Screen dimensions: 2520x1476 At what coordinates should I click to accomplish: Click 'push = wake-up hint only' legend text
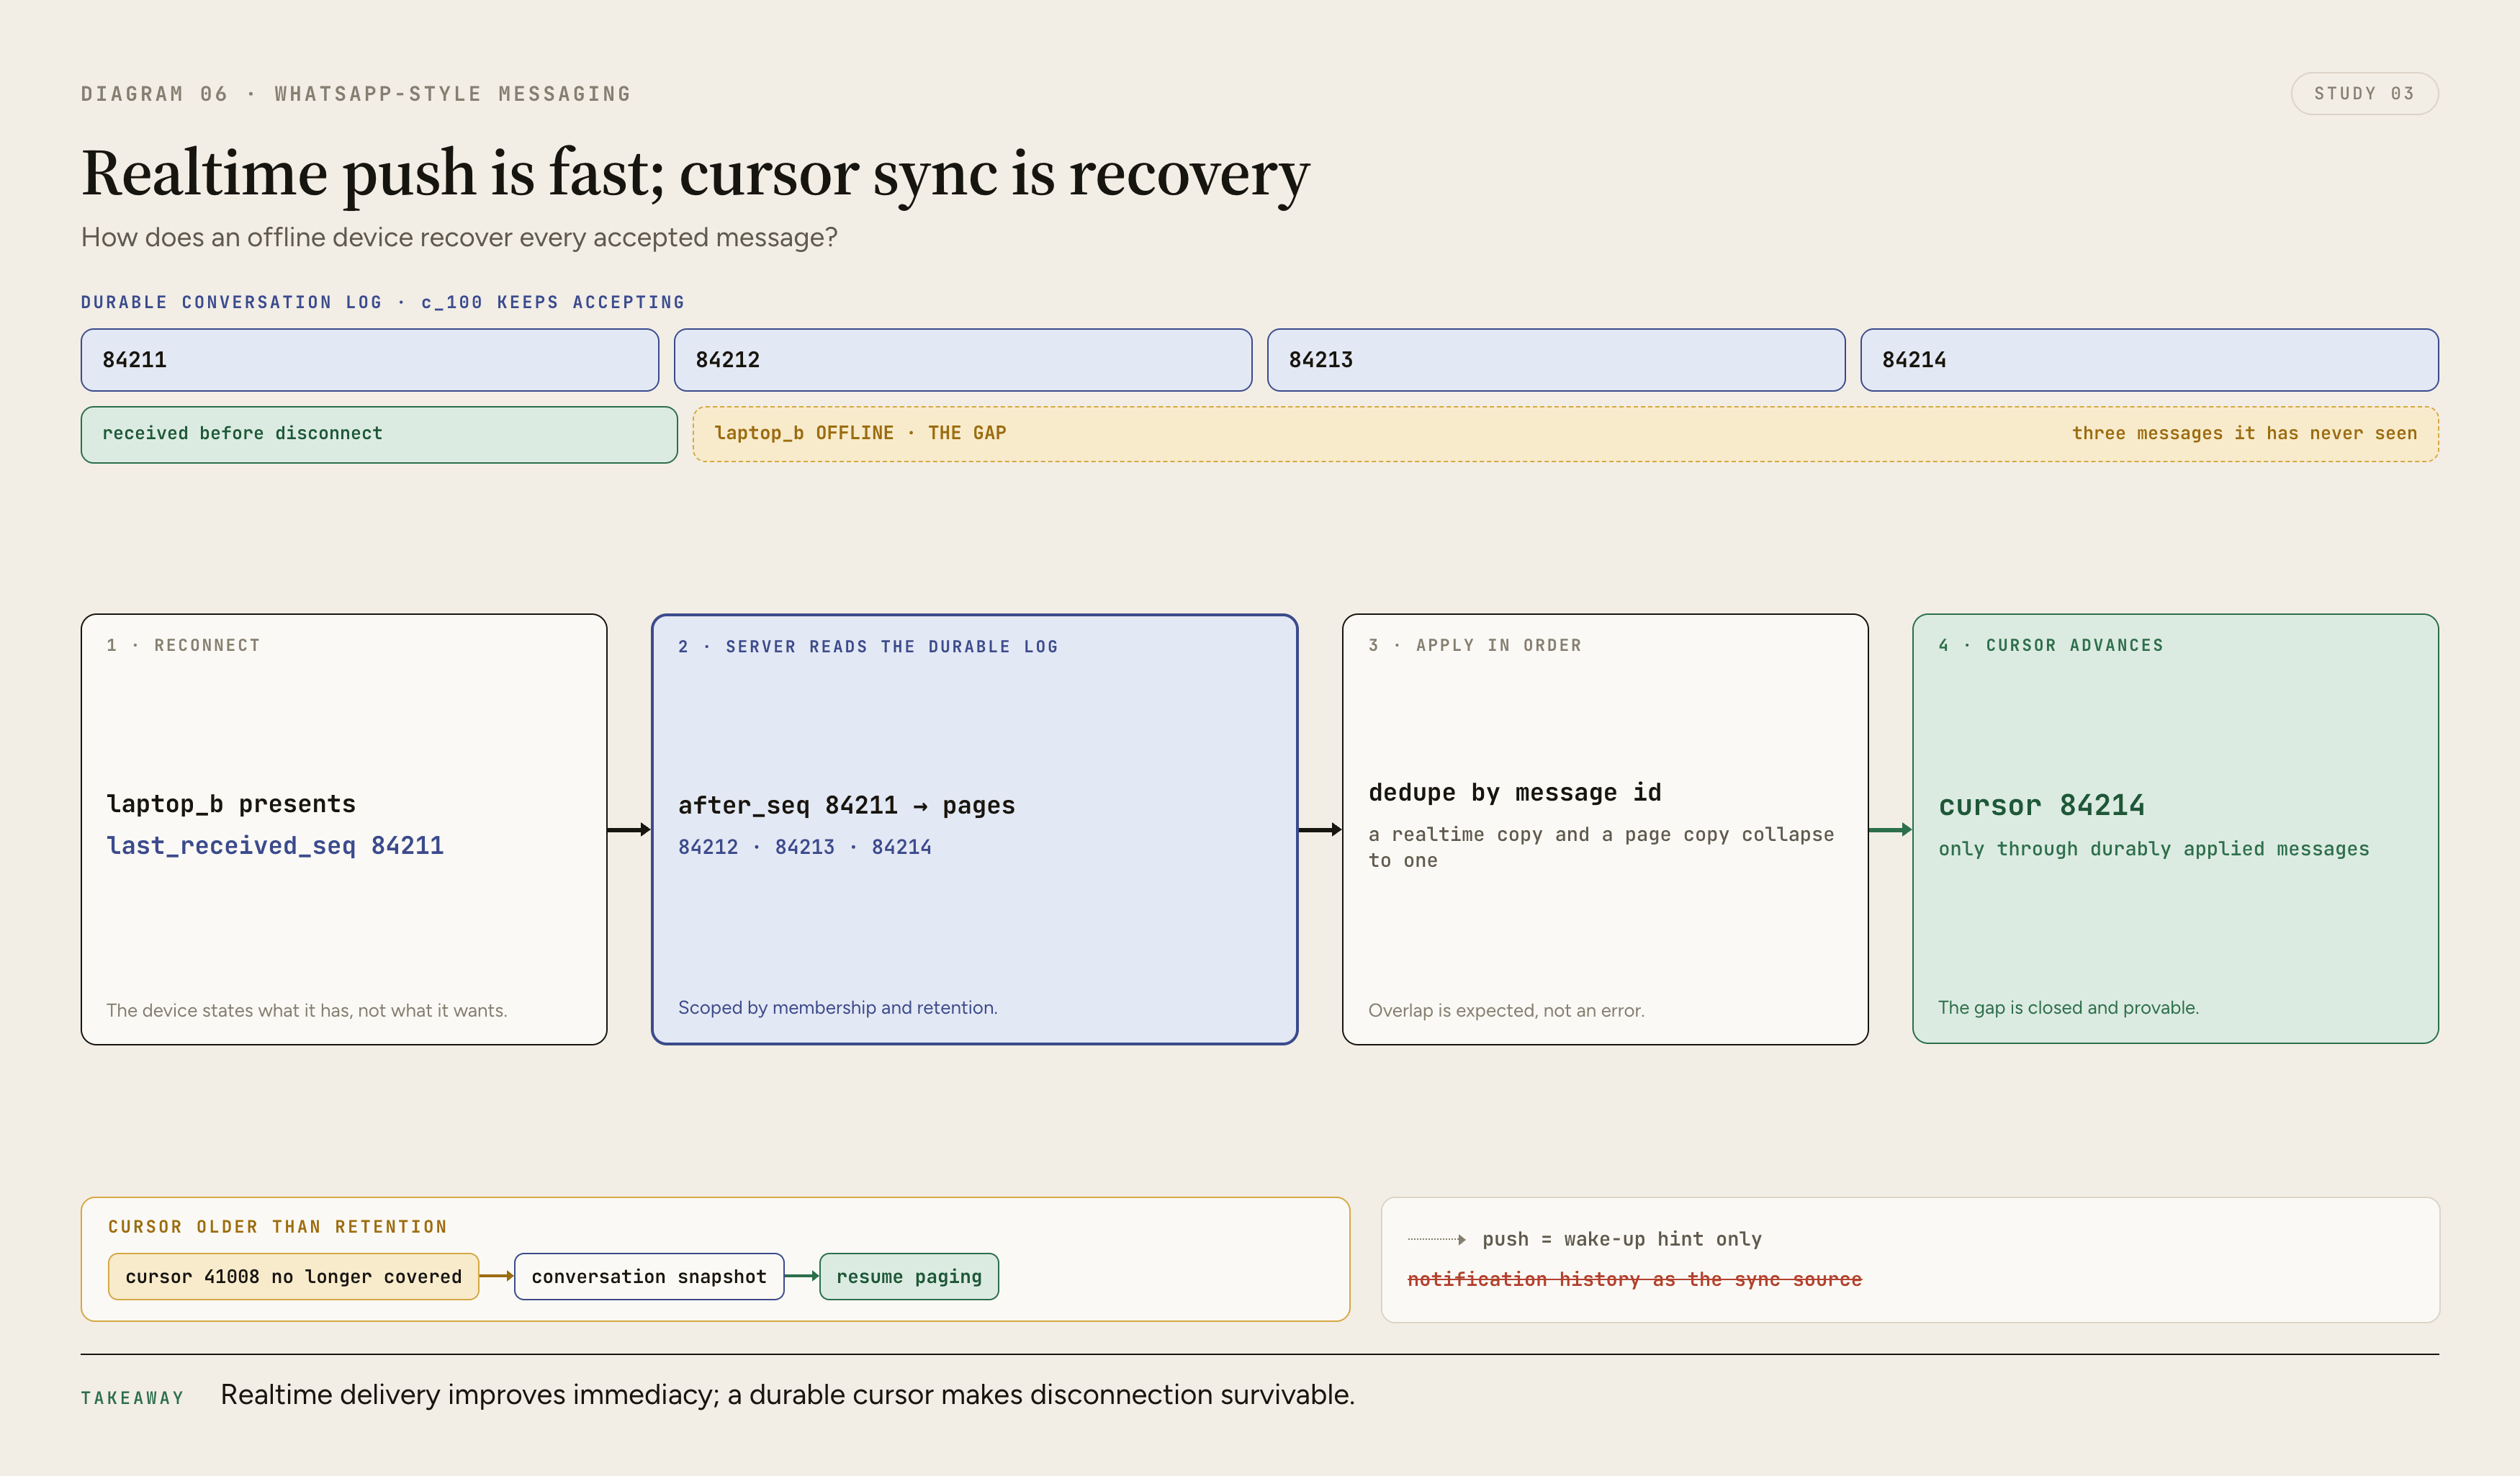[1622, 1239]
